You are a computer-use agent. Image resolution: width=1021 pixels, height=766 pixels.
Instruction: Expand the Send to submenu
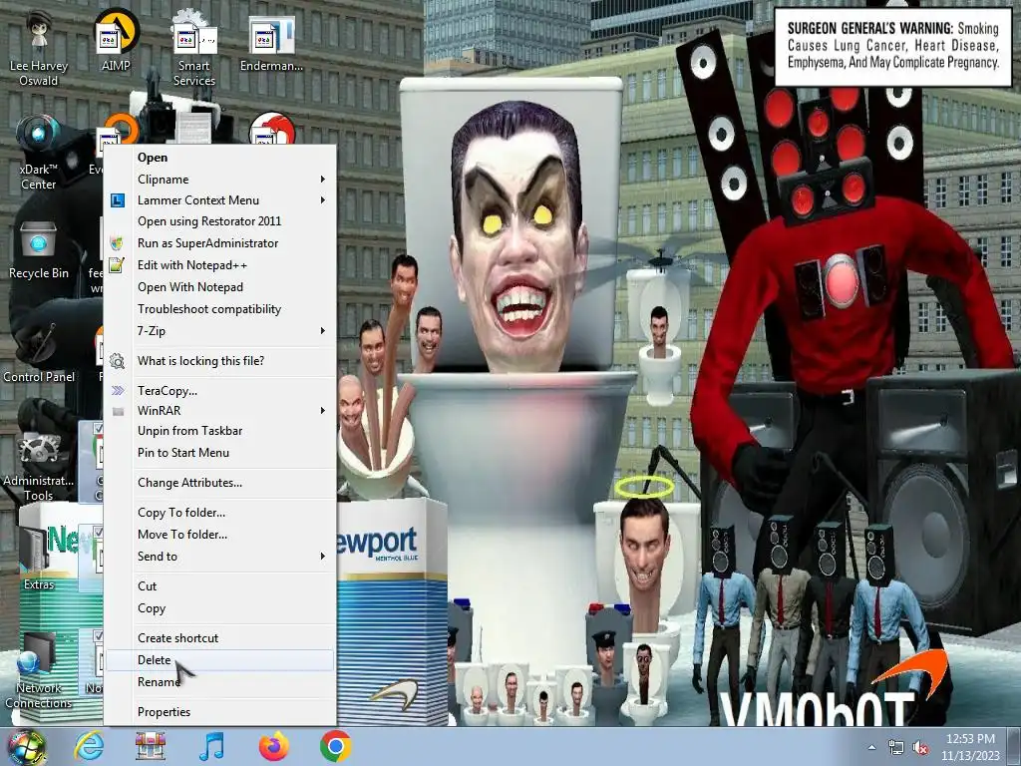219,557
